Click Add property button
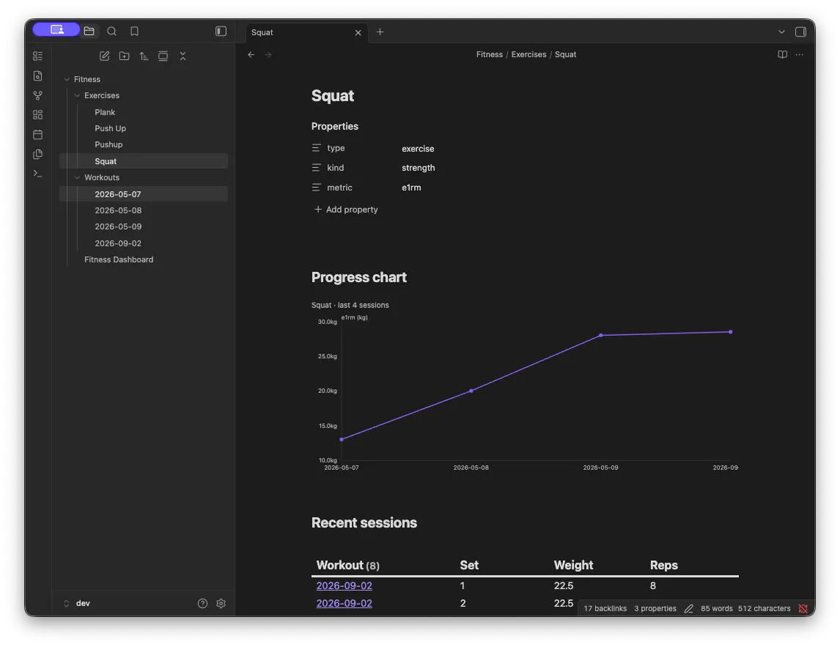The image size is (840, 647). click(x=346, y=210)
